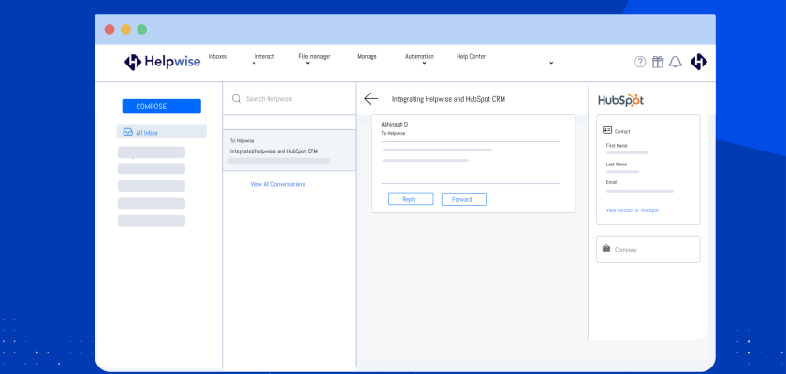786x374 pixels.
Task: Click the Helpwise logo in header
Action: coord(155,62)
